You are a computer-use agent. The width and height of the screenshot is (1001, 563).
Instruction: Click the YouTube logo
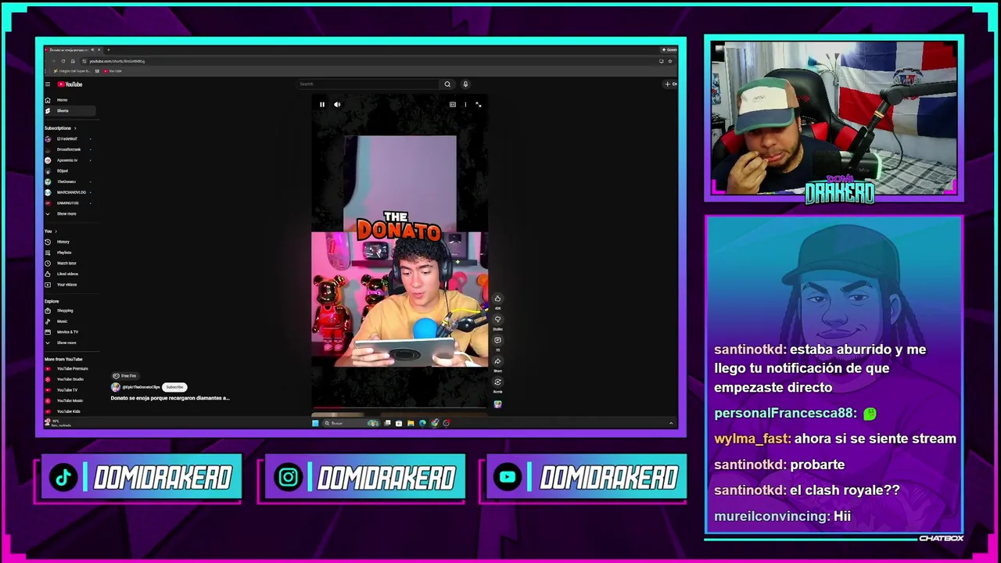pyautogui.click(x=70, y=84)
